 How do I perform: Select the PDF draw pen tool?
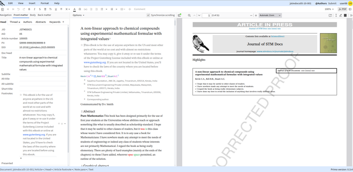pos(341,15)
